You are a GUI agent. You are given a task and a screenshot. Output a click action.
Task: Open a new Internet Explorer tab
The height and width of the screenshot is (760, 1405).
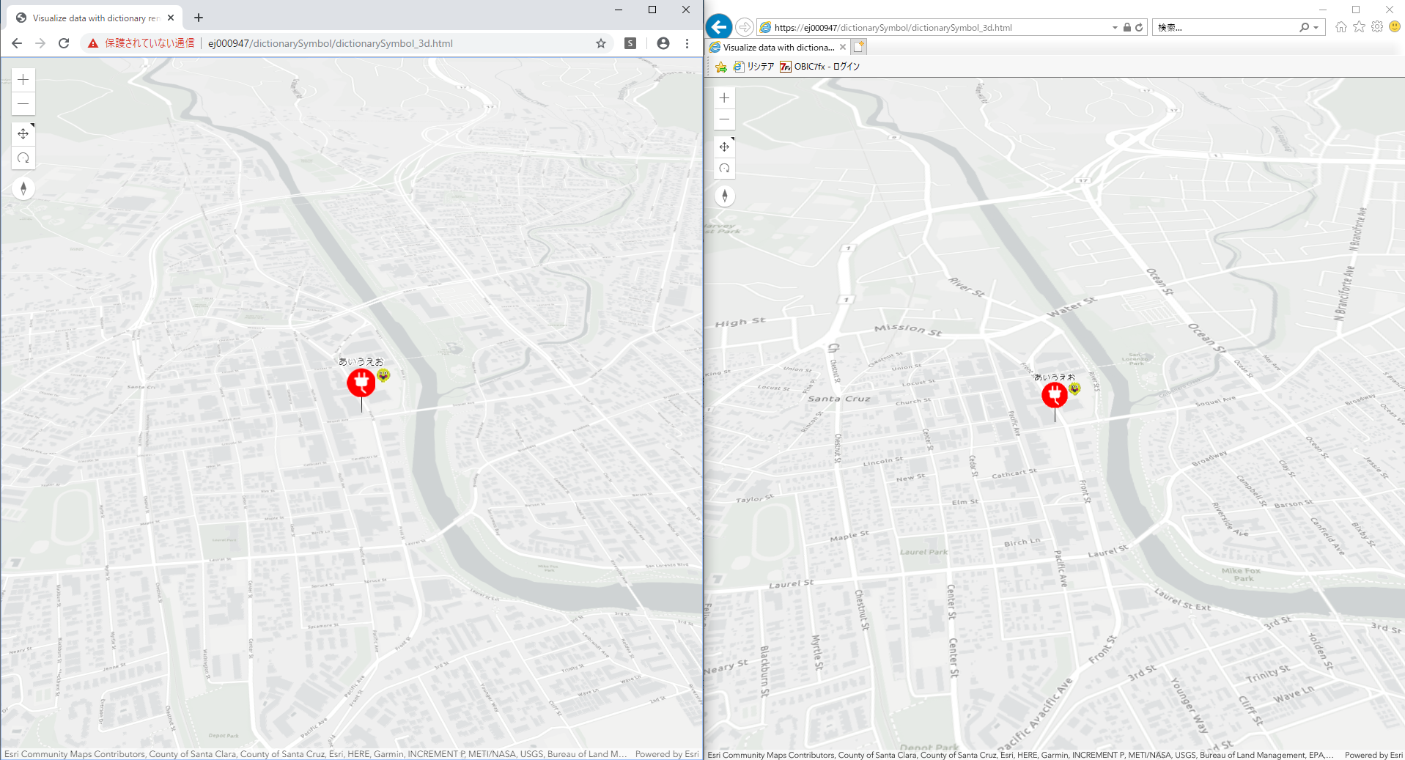point(859,48)
